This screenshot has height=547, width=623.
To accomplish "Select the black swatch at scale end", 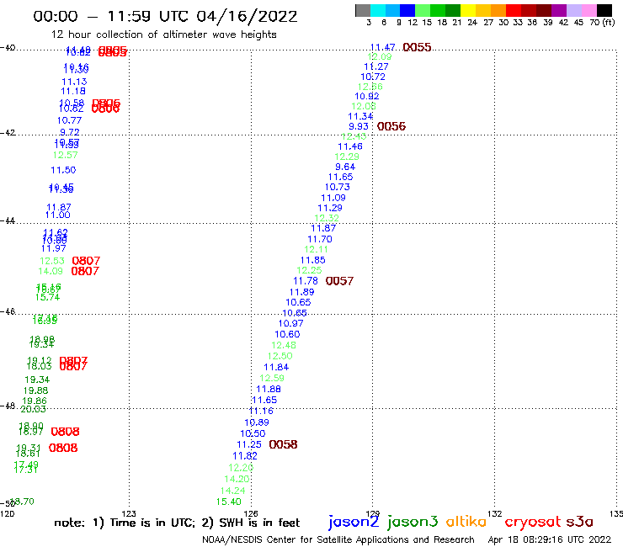I will click(604, 10).
